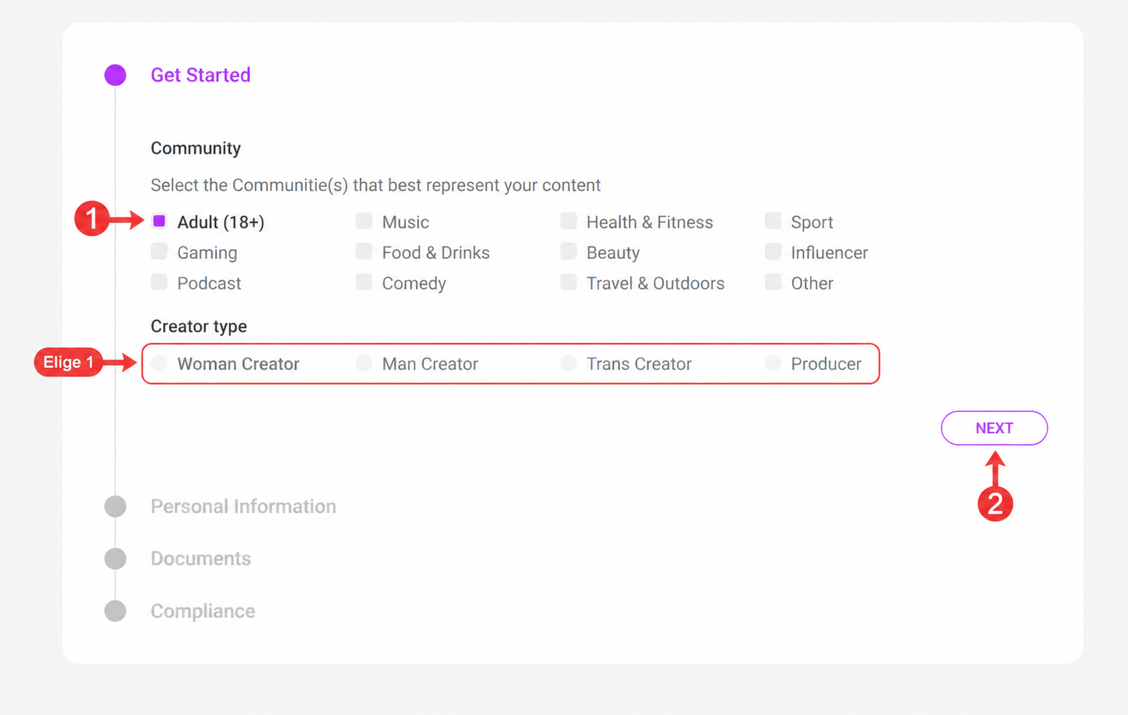Click the Community section heading
Screen dimensions: 1128x715
[x=196, y=148]
